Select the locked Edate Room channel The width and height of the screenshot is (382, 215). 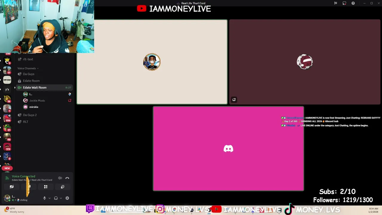tap(44, 81)
